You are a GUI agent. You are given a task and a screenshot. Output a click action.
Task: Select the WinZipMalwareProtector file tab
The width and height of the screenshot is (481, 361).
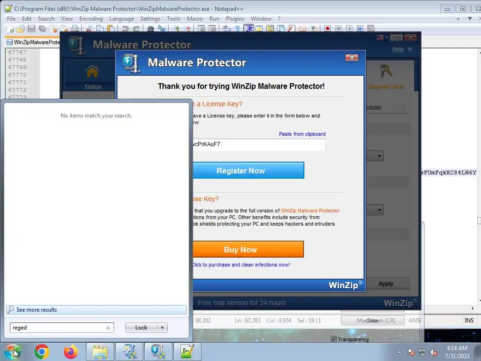(33, 42)
